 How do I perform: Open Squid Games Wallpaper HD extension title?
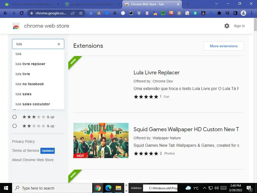186,129
